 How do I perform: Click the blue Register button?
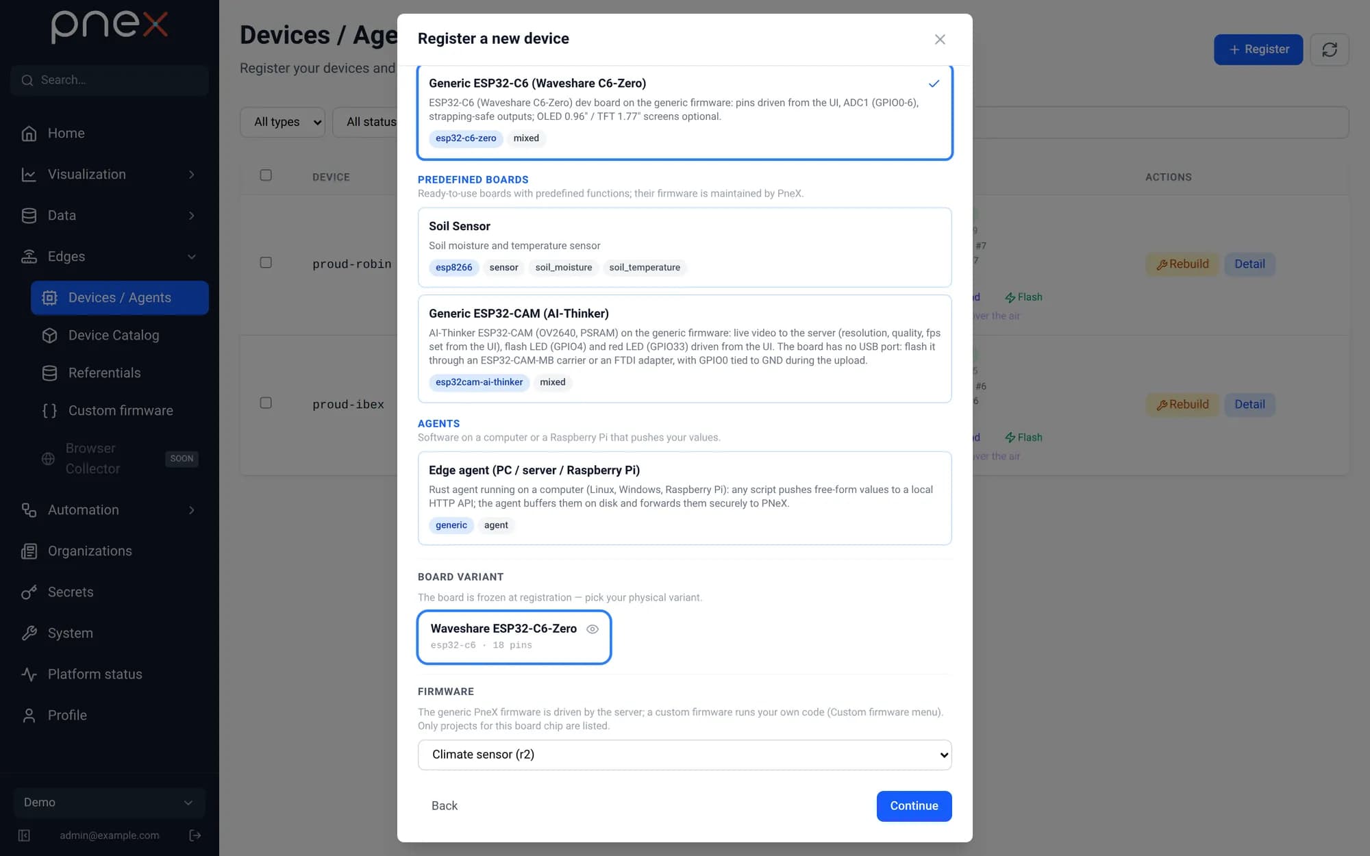[x=1258, y=49]
